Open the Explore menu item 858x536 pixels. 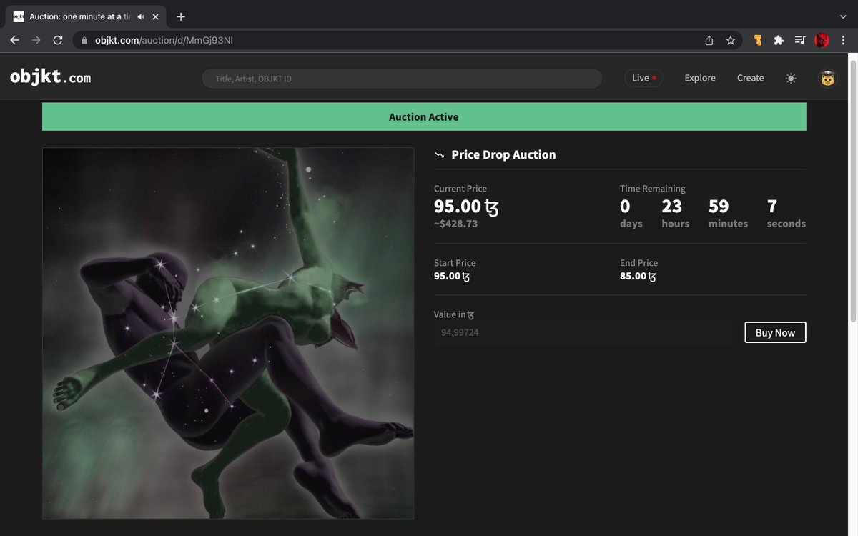699,78
